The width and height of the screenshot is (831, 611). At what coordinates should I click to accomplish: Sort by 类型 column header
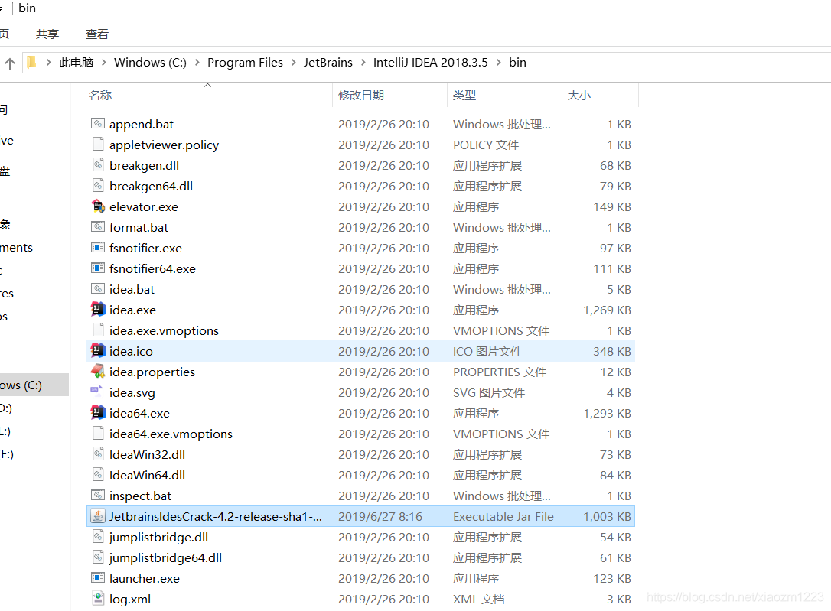[x=464, y=96]
